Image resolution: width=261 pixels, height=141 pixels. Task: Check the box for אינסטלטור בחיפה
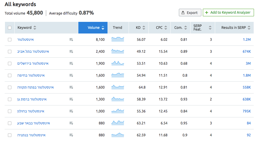[10, 75]
